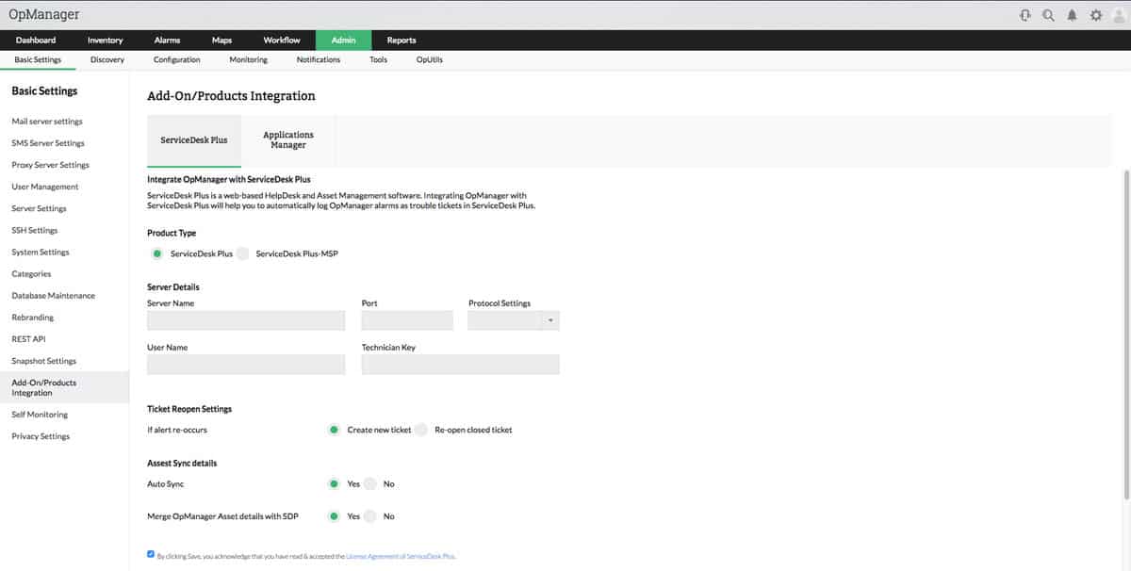Open the Alarms menu
The image size is (1131, 571).
click(x=167, y=41)
